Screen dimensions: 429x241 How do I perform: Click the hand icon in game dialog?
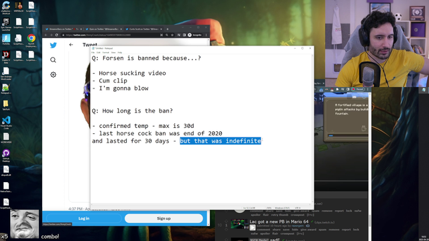pos(363,128)
